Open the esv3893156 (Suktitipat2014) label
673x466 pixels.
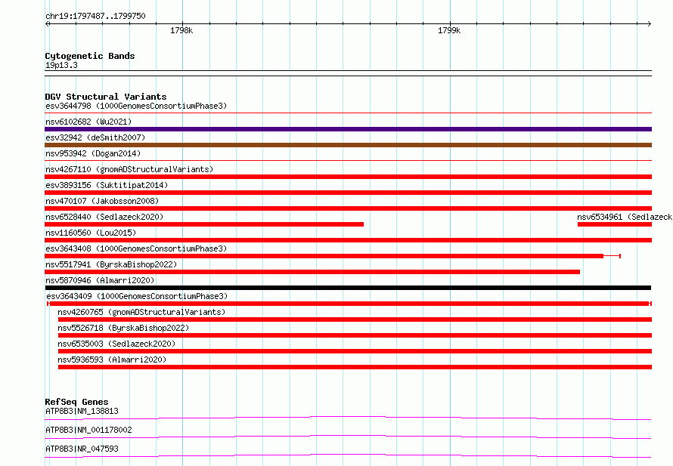(107, 185)
